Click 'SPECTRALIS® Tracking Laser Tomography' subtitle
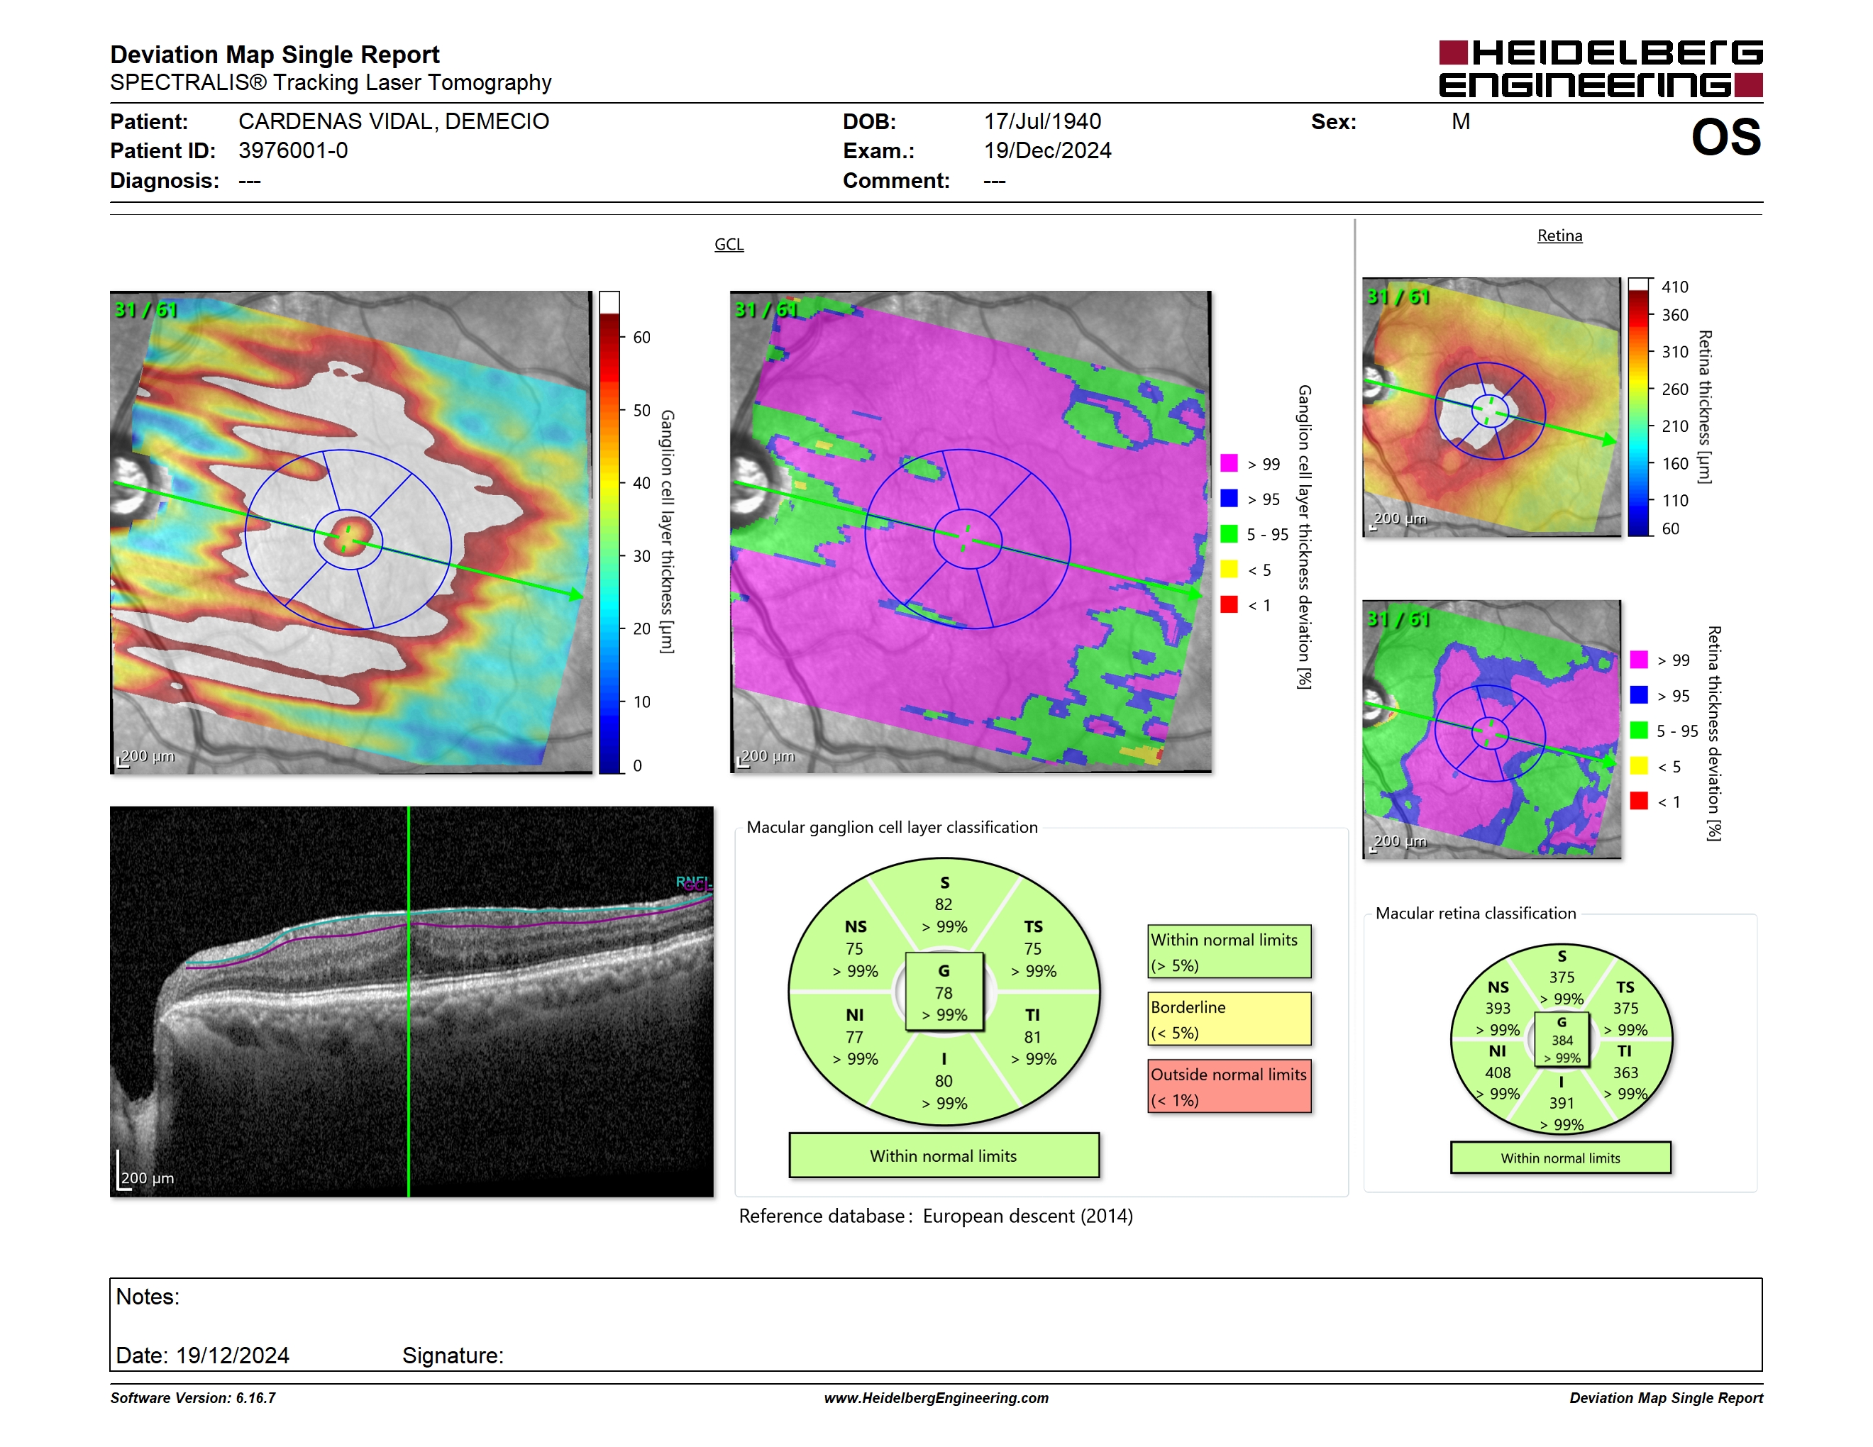The image size is (1873, 1447). click(x=330, y=82)
